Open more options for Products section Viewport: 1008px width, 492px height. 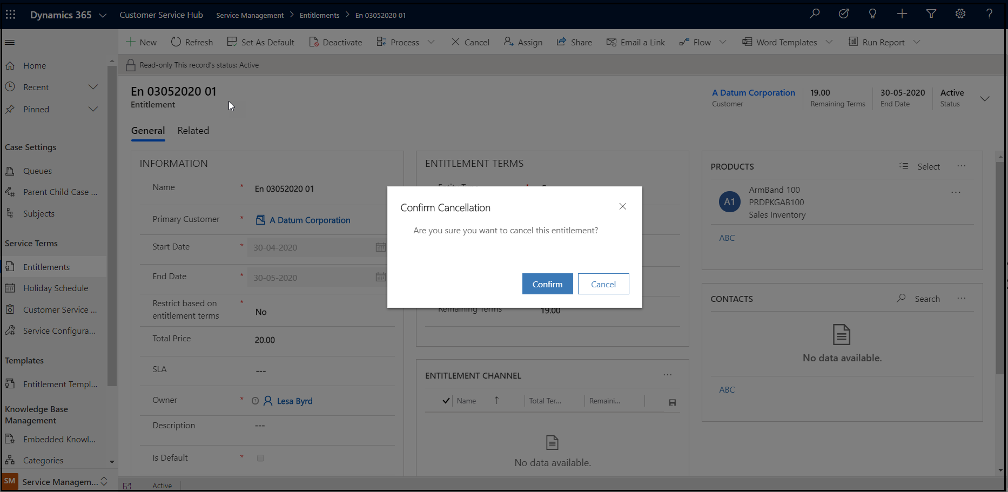pyautogui.click(x=962, y=166)
